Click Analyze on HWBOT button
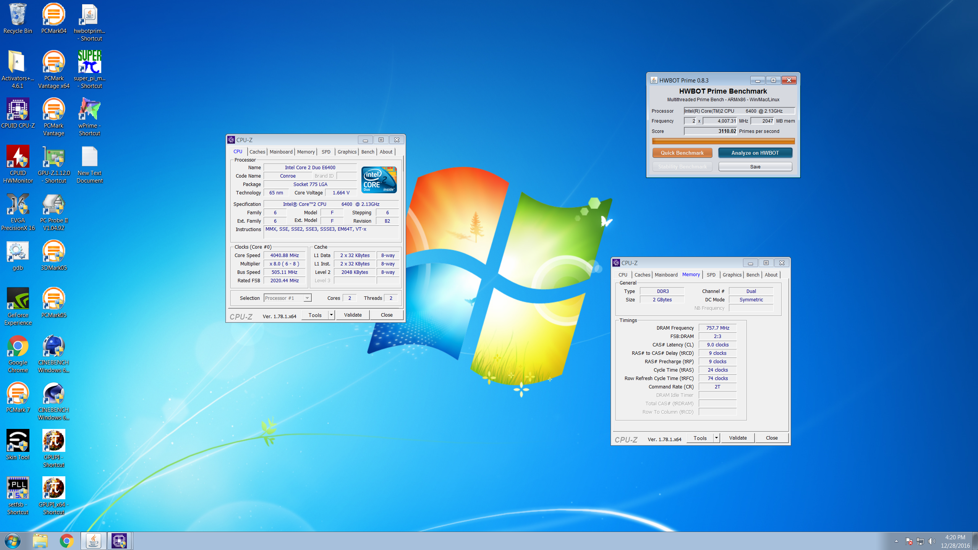This screenshot has width=978, height=550. [x=755, y=153]
